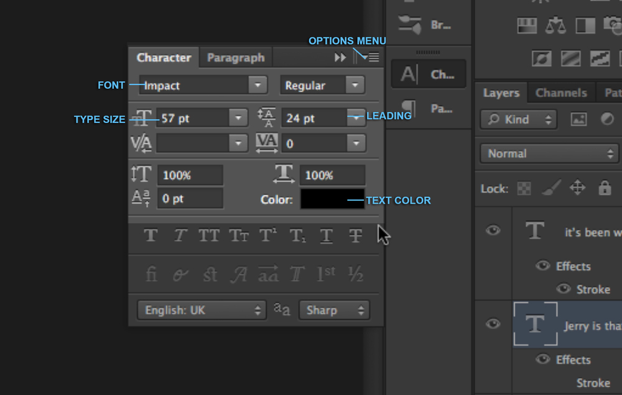Screen dimensions: 622x395
Task: Apply Superscript text style
Action: pos(267,235)
